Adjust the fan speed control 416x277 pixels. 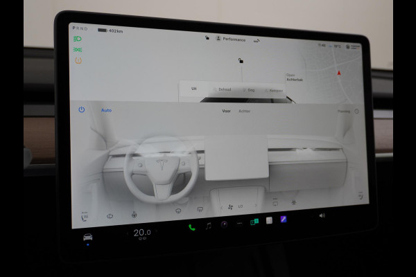(x=233, y=206)
